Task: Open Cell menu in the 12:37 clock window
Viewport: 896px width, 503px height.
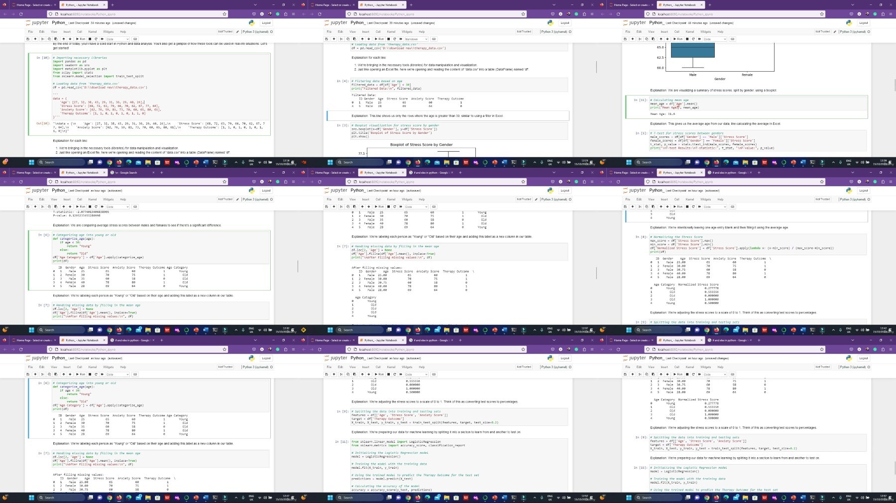Action: 378,199
